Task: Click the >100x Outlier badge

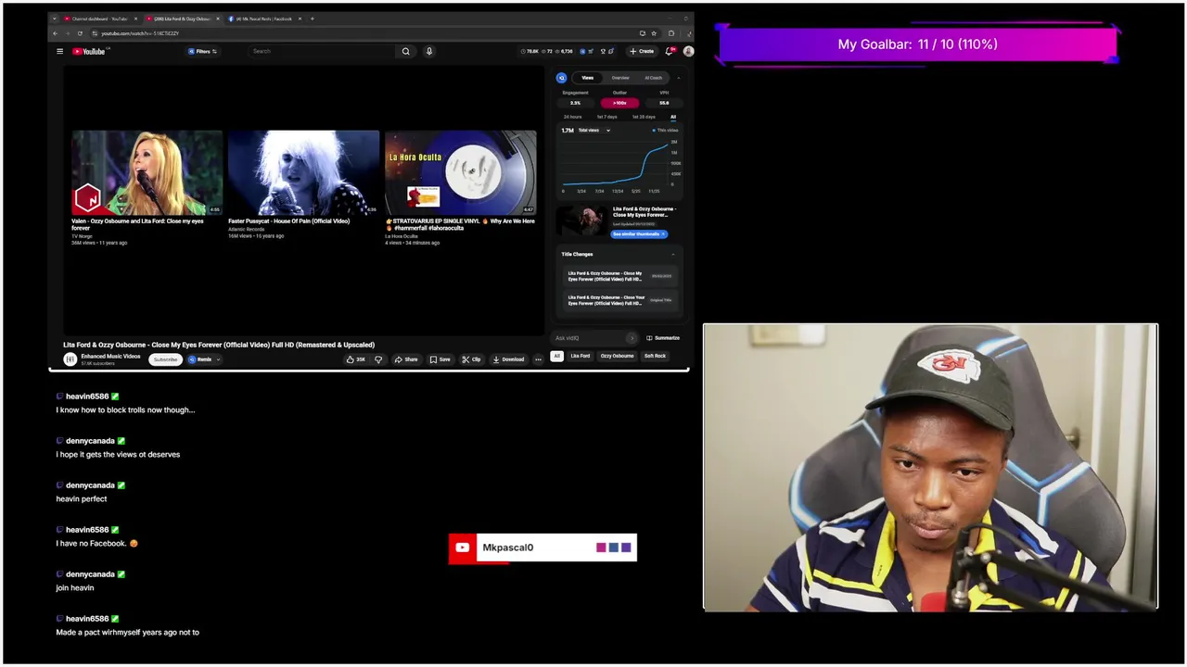Action: 619,103
